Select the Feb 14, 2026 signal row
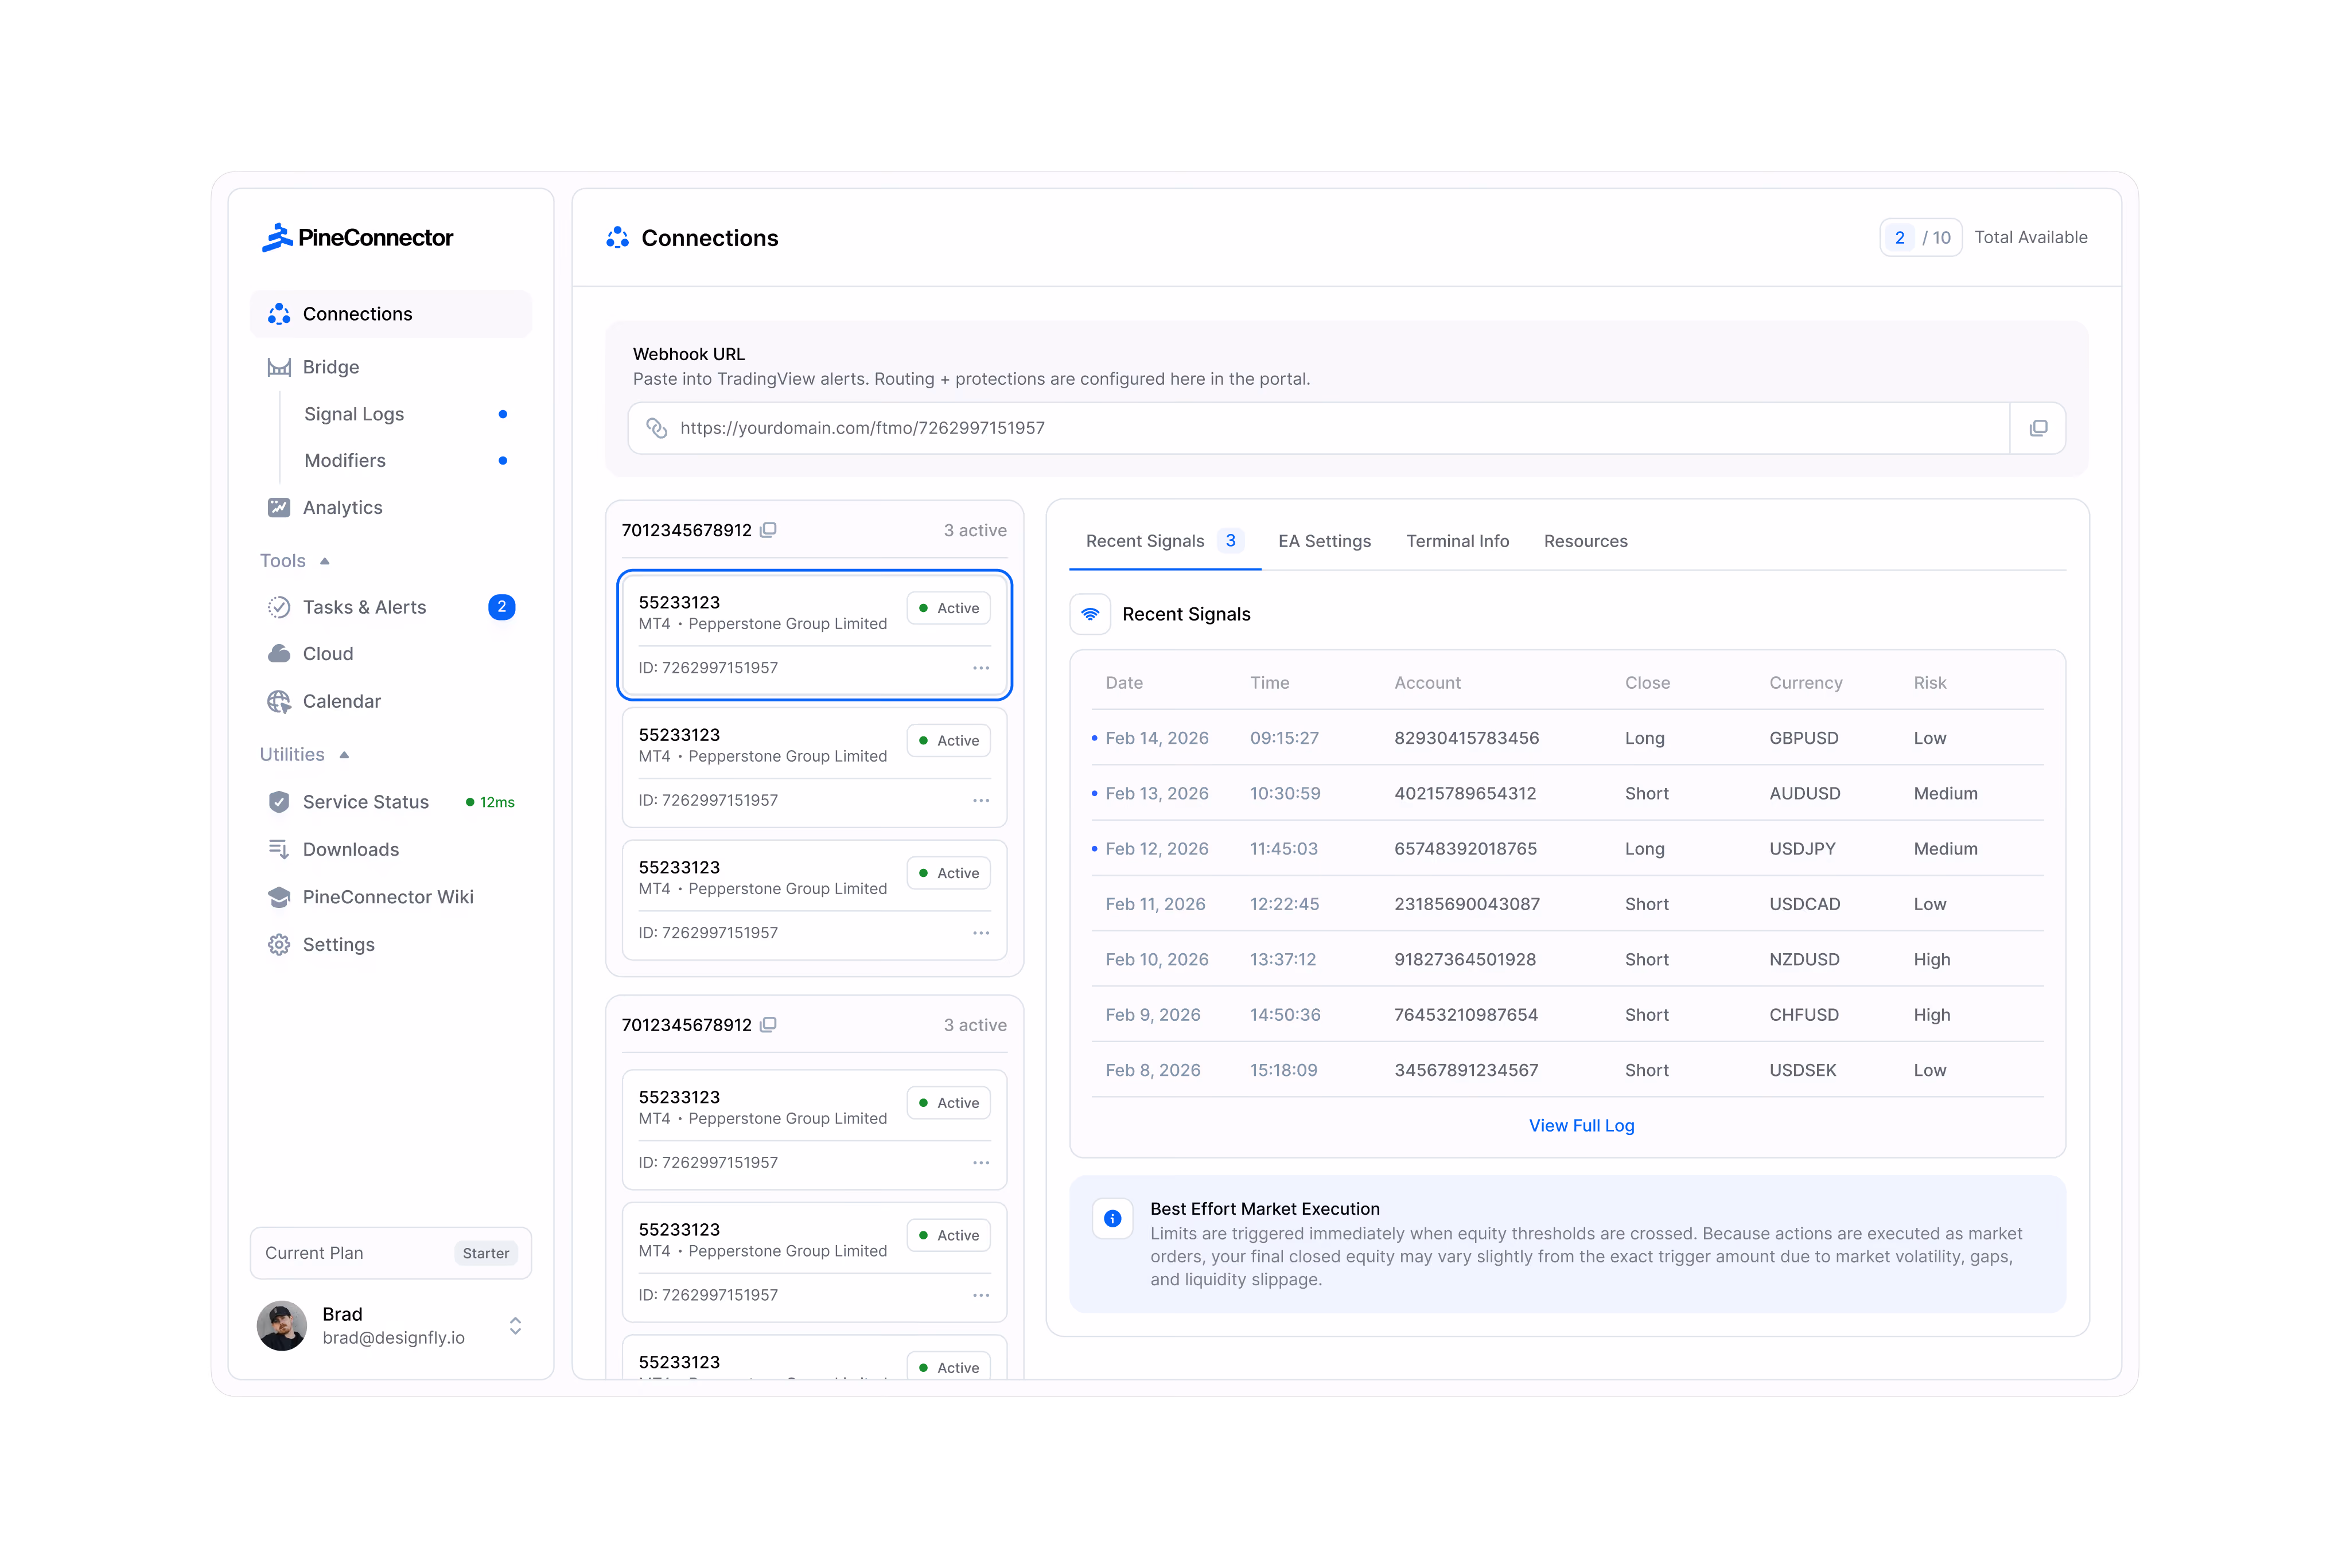 (1567, 738)
